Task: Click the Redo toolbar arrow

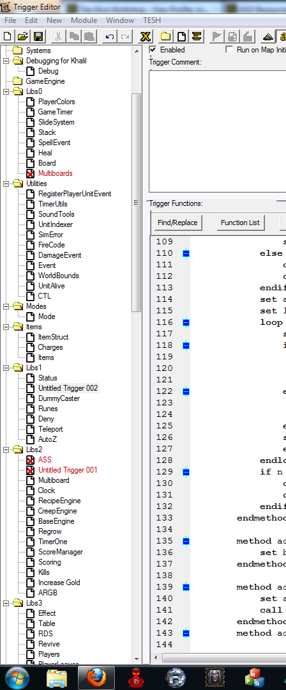Action: point(125,36)
